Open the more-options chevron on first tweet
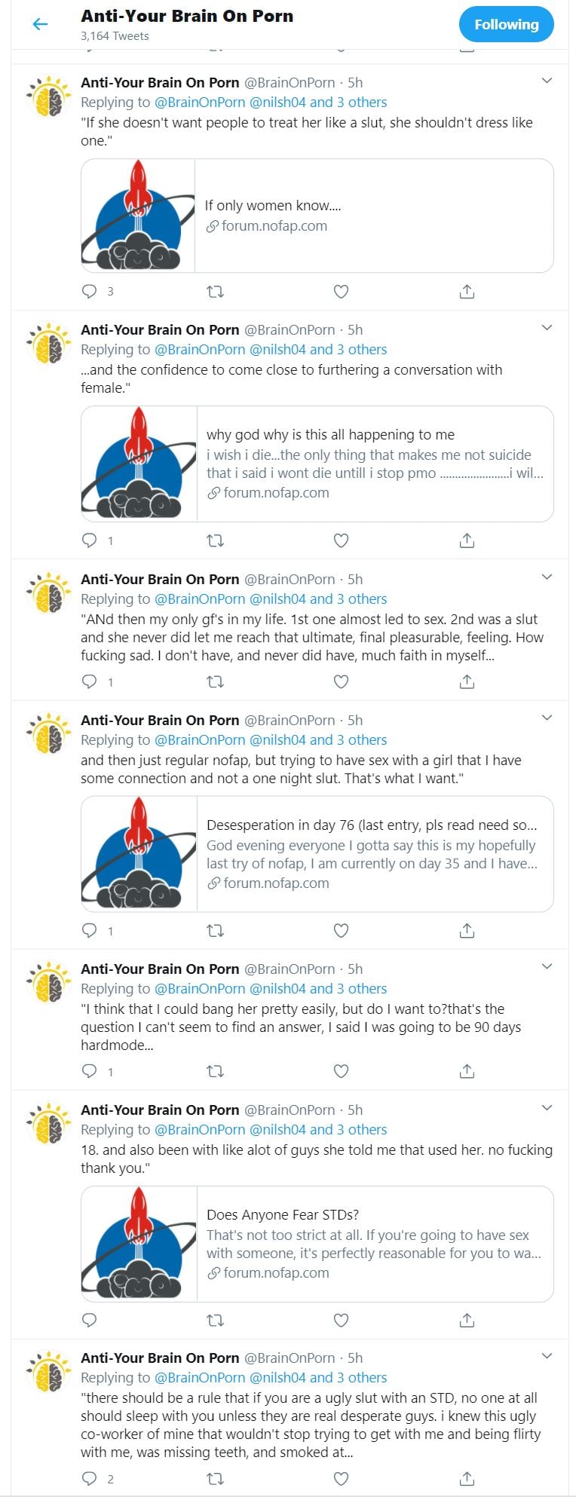This screenshot has width=576, height=1497. [x=547, y=81]
